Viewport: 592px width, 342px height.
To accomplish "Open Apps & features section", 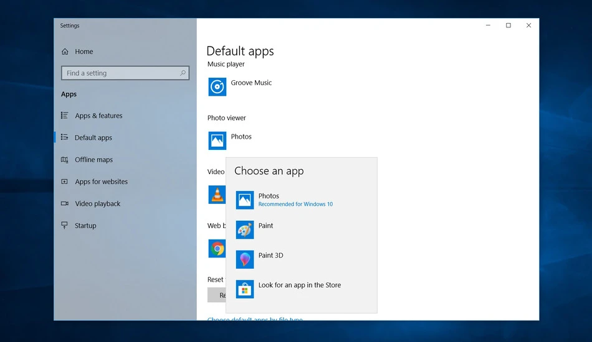I will 98,116.
